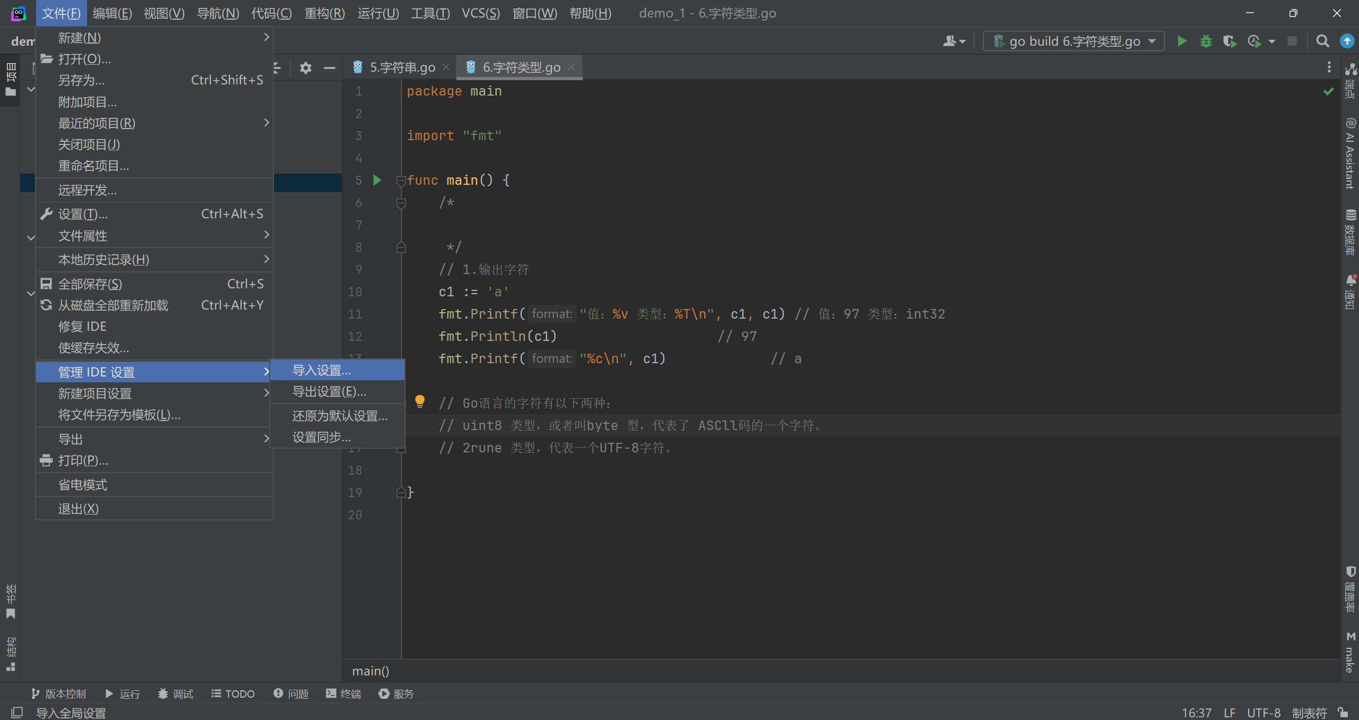Image resolution: width=1359 pixels, height=720 pixels.
Task: Expand profiler dropdown arrow in toolbar
Action: click(1271, 41)
